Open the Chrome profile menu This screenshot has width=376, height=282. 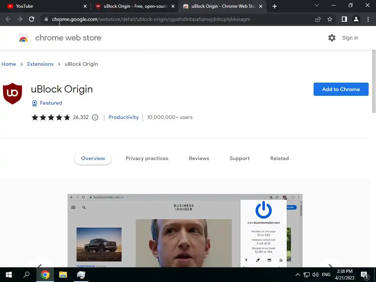[356, 19]
